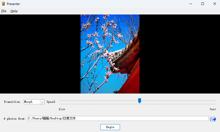Click the Speed slider handle

coord(139,101)
